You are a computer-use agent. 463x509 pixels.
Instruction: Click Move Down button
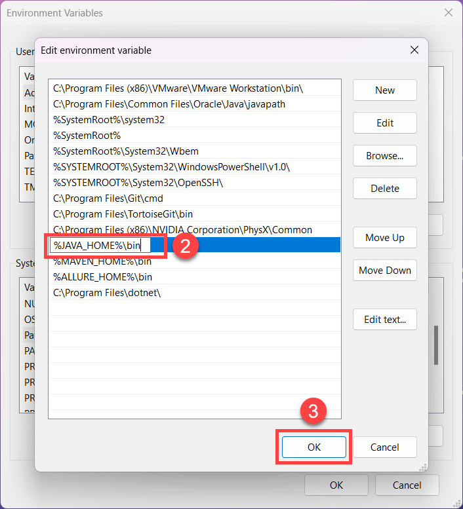[x=385, y=271]
